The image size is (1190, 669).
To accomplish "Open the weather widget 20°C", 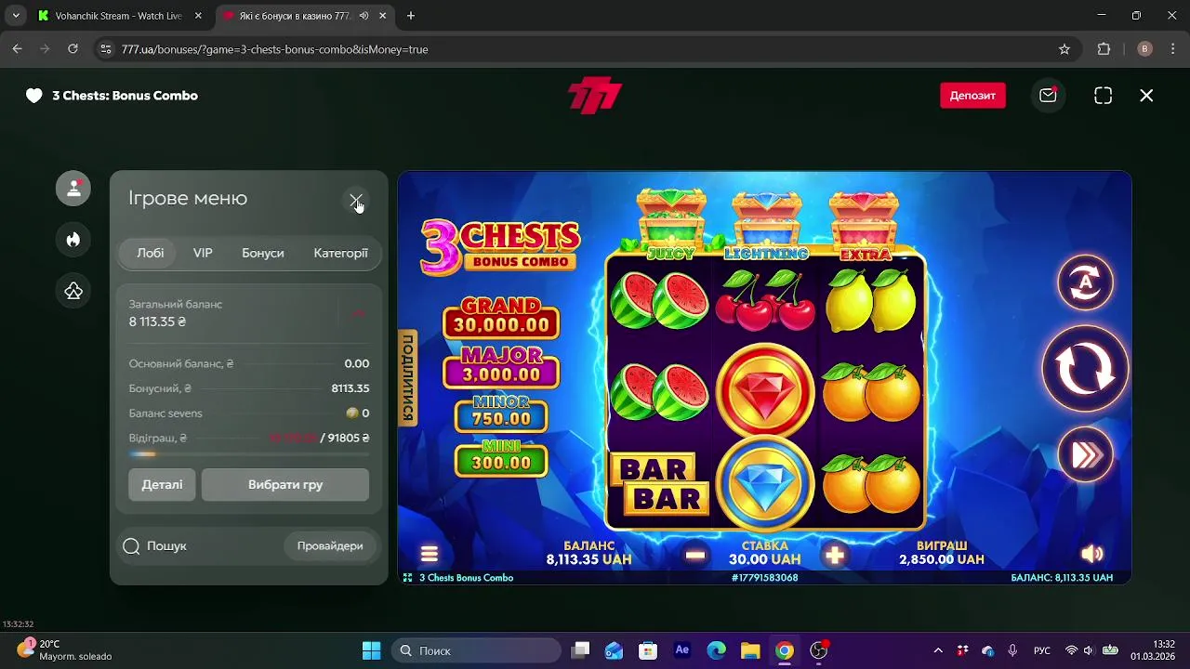I will [65, 649].
